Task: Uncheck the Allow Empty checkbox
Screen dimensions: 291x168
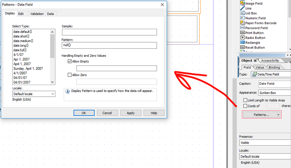Action: point(70,61)
